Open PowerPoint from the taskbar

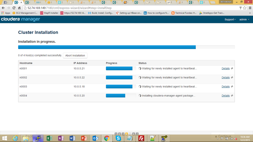pyautogui.click(x=84, y=138)
